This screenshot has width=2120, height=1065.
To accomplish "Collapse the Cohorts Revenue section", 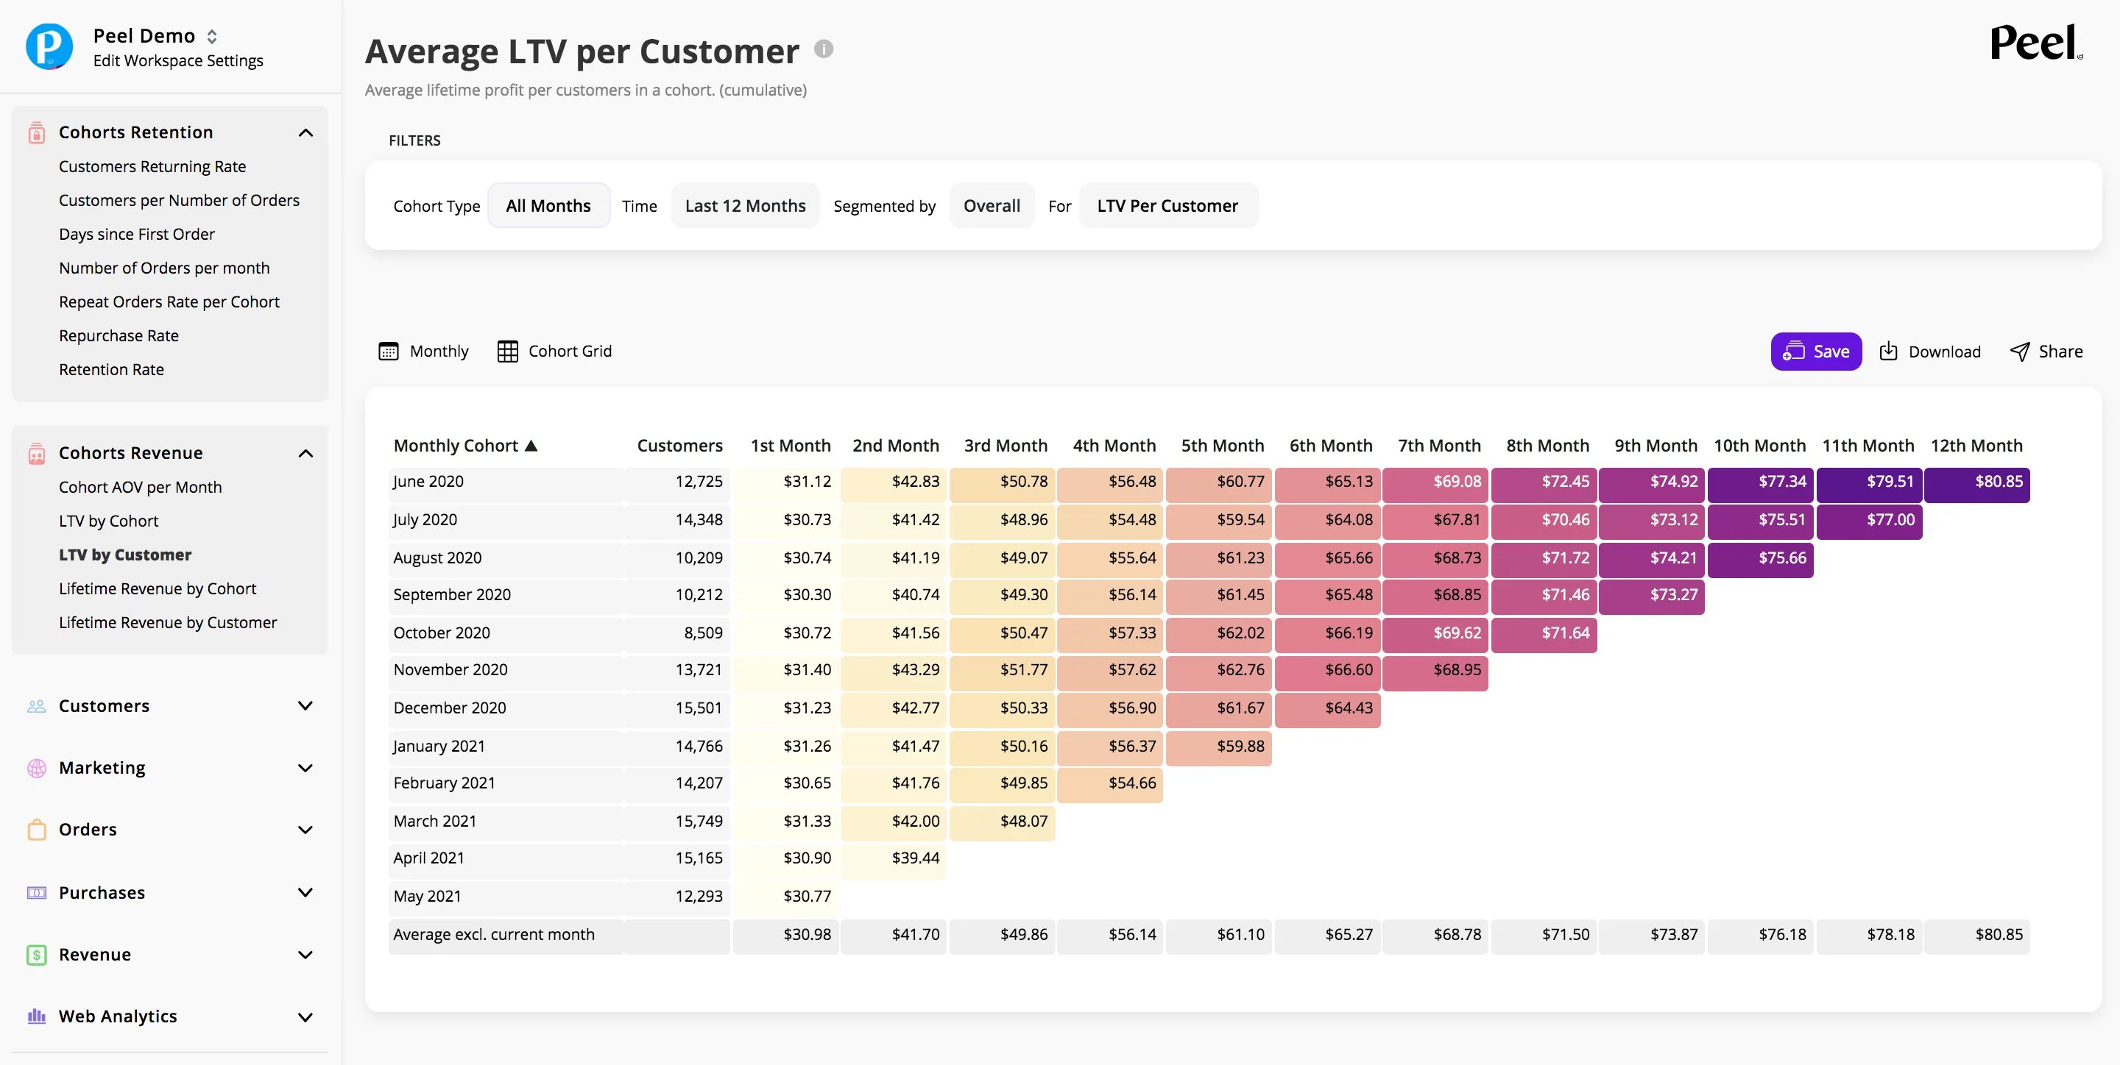I will tap(305, 453).
